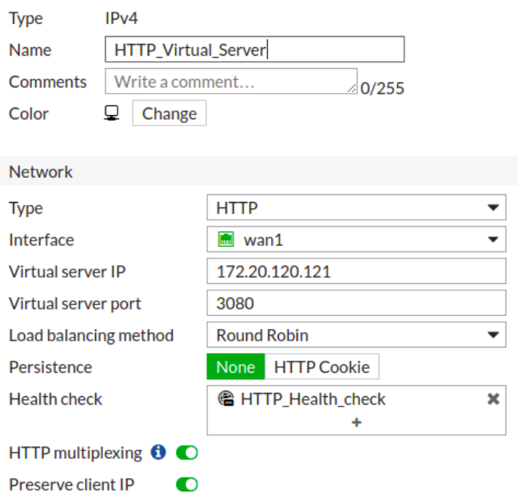518x503 pixels.
Task: Select None for Persistence
Action: pos(235,367)
